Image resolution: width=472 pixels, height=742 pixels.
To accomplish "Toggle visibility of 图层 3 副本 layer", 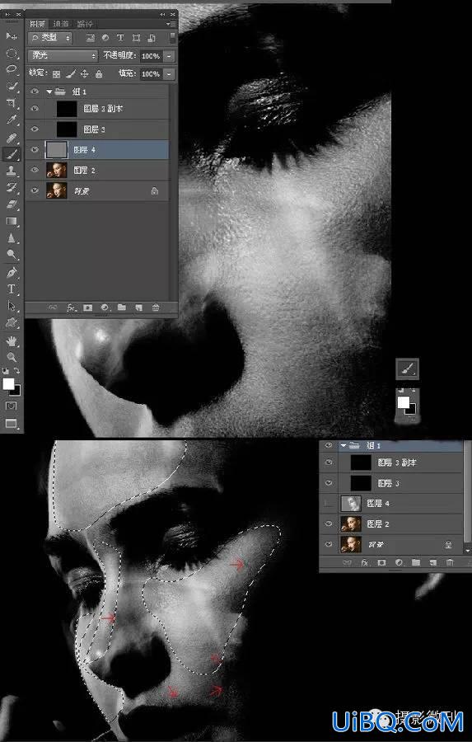I will pos(35,109).
